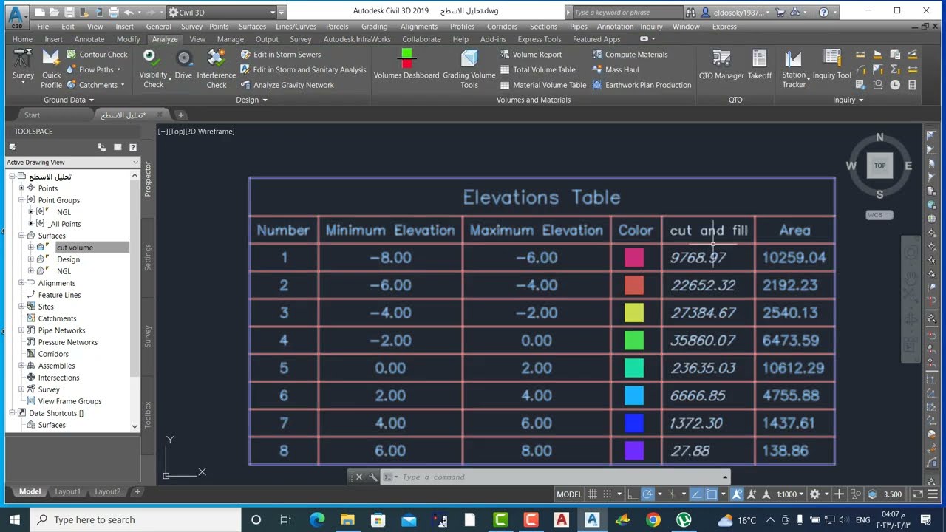Click the Drive analysis icon

pos(183,64)
